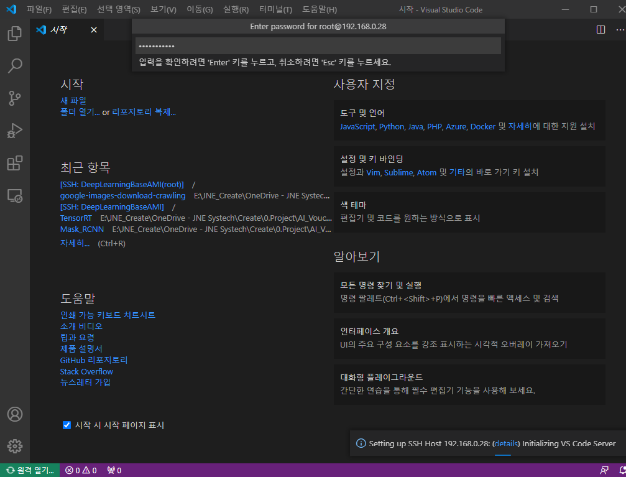
Task: Open the Accounts icon in activity bar
Action: (x=15, y=414)
